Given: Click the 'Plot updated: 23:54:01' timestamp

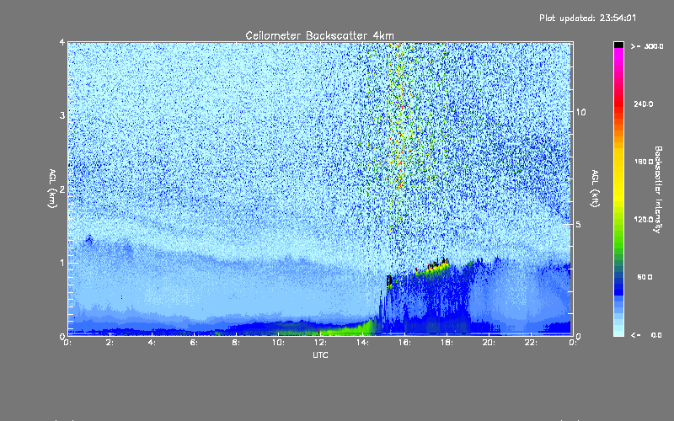Looking at the screenshot, I should (x=587, y=18).
